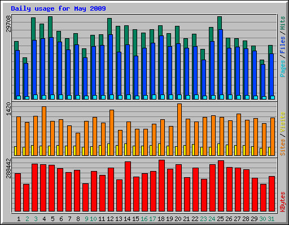Click day 10 on the x-axis
The height and width of the screenshot is (225, 289).
pos(93,219)
